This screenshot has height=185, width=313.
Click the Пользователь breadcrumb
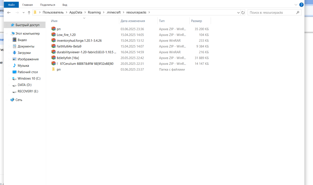tap(53, 13)
